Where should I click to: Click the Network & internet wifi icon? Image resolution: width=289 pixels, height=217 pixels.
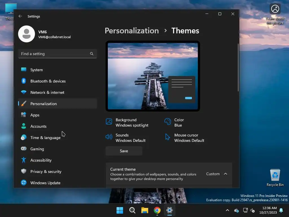[24, 92]
